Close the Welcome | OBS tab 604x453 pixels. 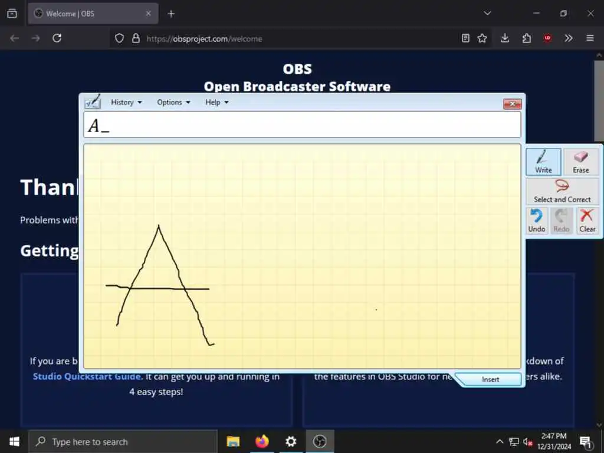click(x=148, y=14)
